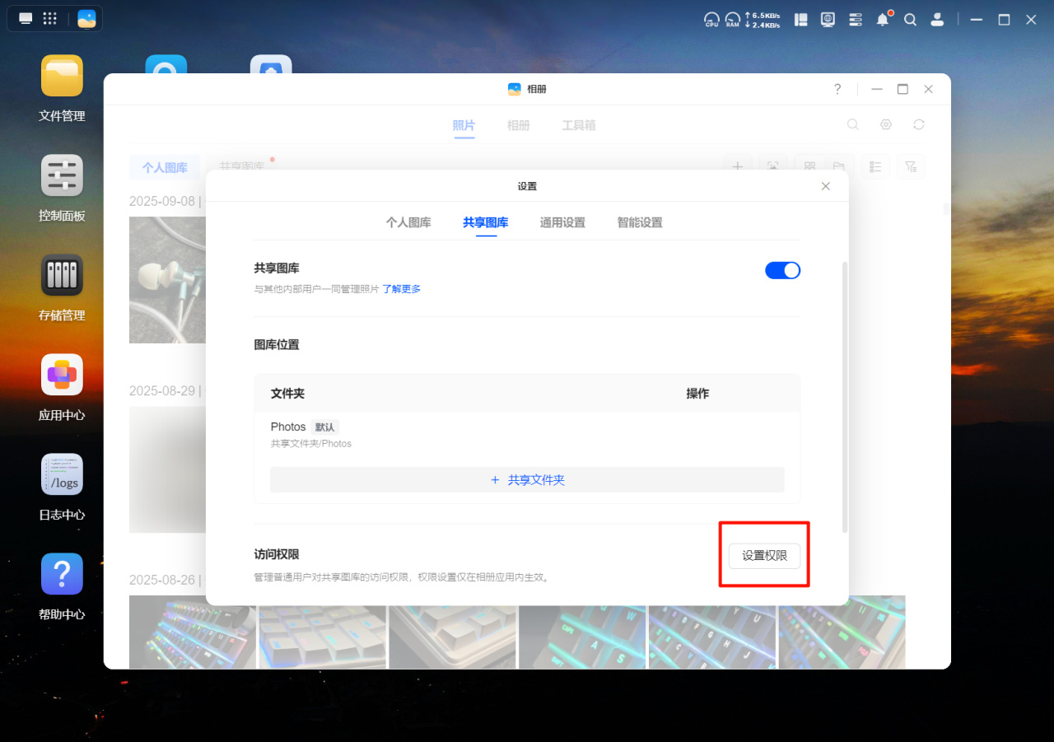The height and width of the screenshot is (742, 1054).
Task: Click the plus add icon in 相册 toolbar
Action: click(738, 166)
